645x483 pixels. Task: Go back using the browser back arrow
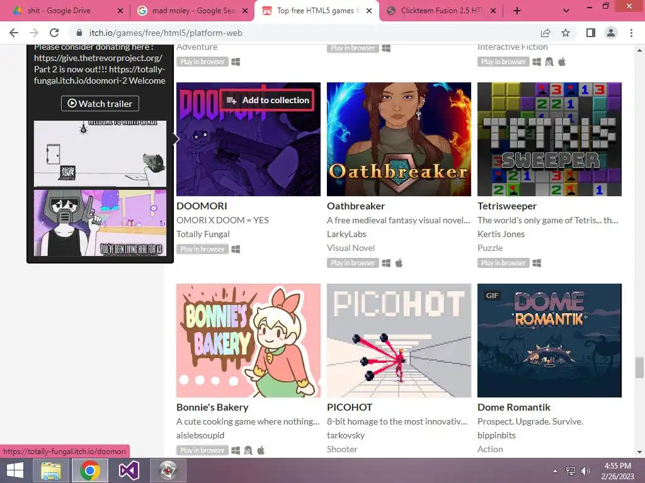pos(14,33)
